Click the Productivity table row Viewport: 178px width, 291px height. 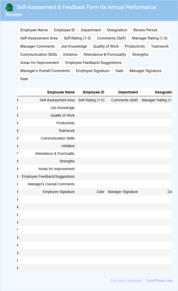click(x=95, y=123)
